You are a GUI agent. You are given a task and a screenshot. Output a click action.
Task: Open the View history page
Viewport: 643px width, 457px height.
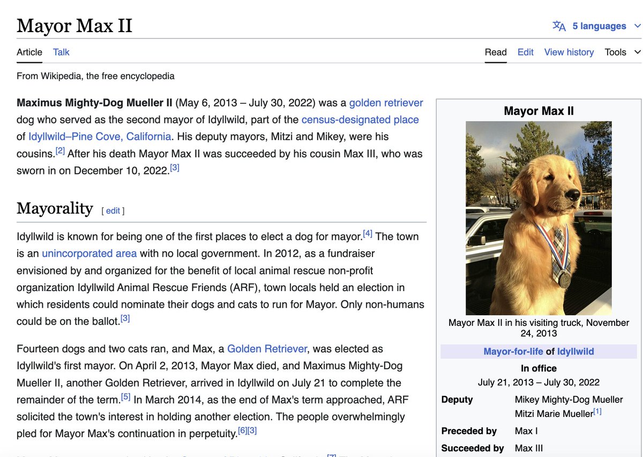tap(569, 52)
